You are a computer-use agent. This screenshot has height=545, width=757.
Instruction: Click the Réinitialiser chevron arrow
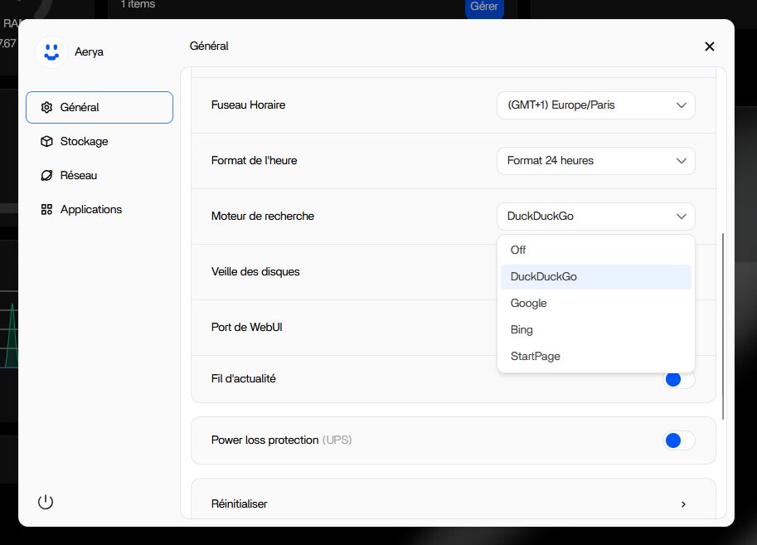pos(683,504)
